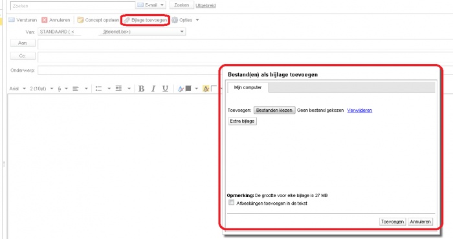Open the Arial font family dropdown
Screen dimensions: 453x239
pos(25,88)
